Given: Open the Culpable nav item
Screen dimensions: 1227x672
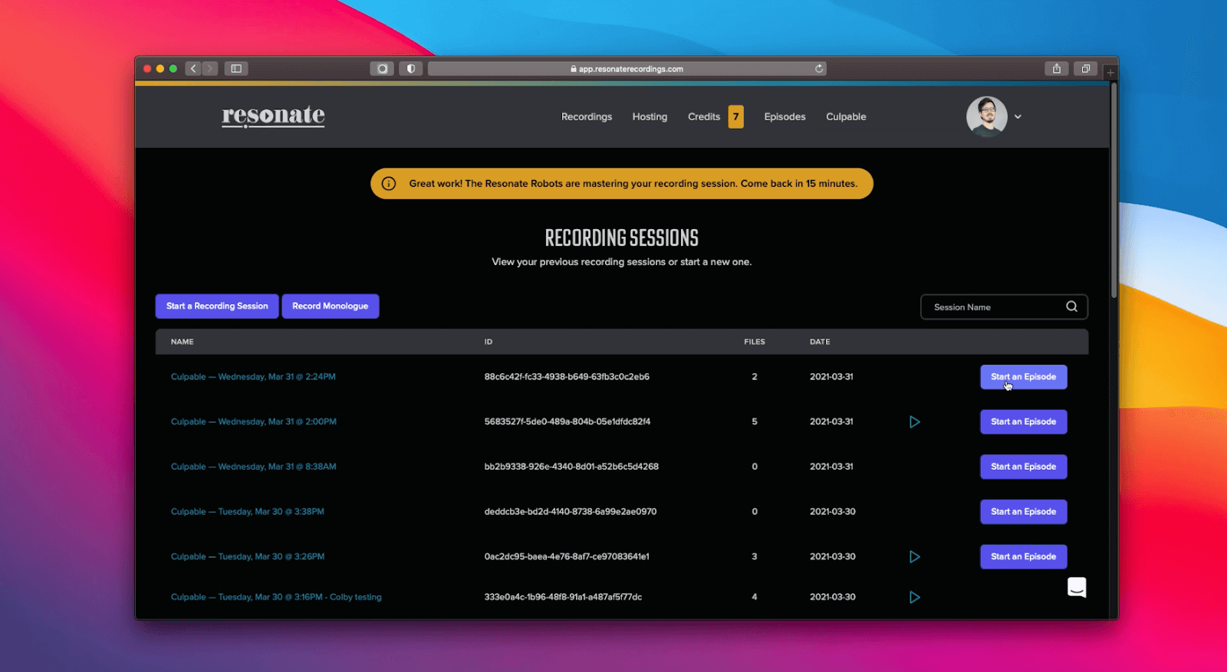Looking at the screenshot, I should point(846,116).
